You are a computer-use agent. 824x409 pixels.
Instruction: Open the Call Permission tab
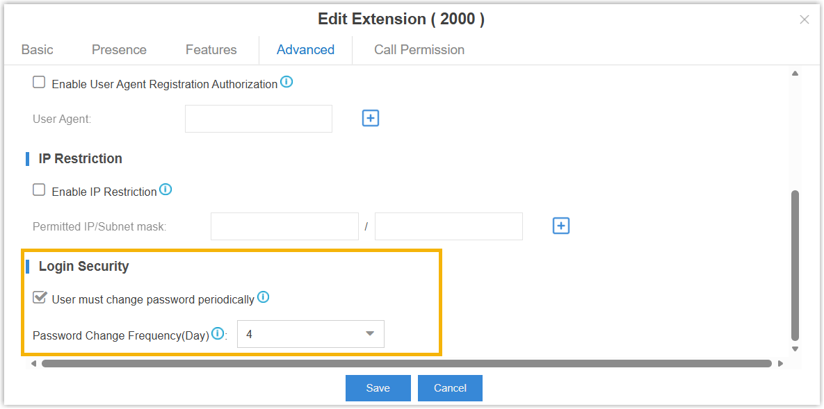(x=419, y=50)
